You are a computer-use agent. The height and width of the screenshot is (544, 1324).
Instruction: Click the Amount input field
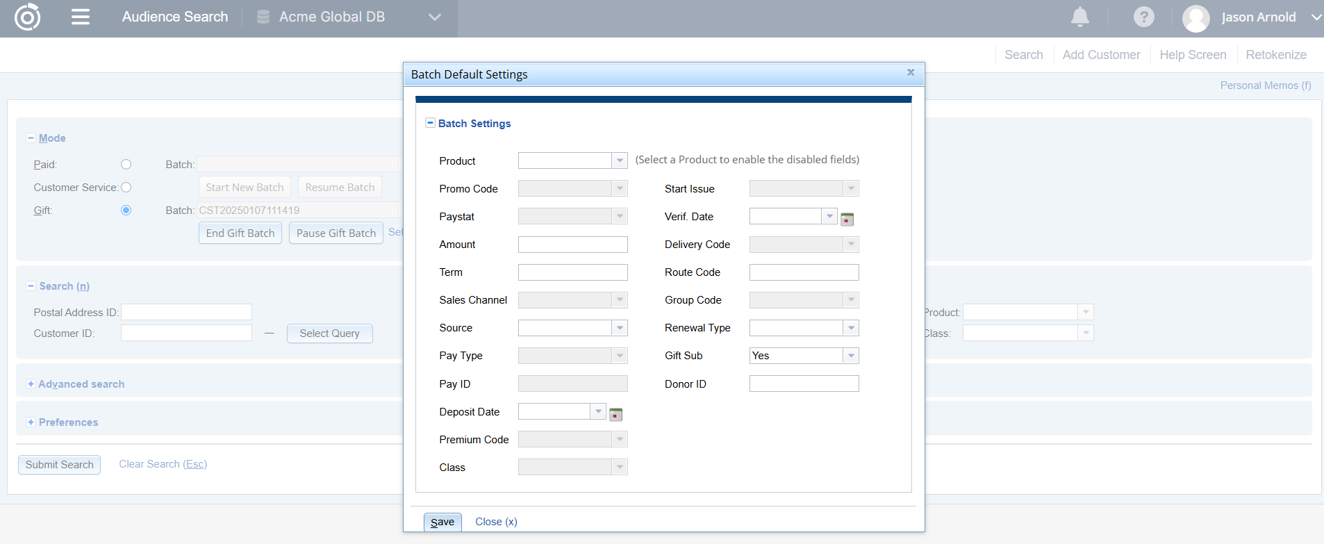coord(572,245)
